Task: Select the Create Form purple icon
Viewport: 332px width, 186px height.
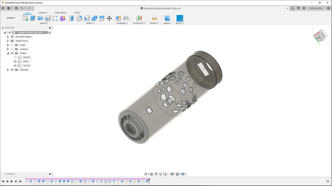Action: pyautogui.click(x=63, y=18)
